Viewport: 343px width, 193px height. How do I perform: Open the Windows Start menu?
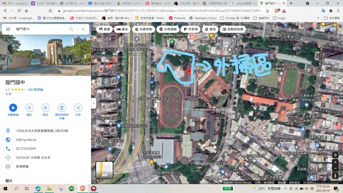pyautogui.click(x=5, y=189)
